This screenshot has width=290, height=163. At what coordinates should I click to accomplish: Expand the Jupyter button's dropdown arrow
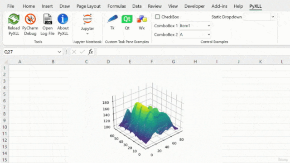click(87, 34)
